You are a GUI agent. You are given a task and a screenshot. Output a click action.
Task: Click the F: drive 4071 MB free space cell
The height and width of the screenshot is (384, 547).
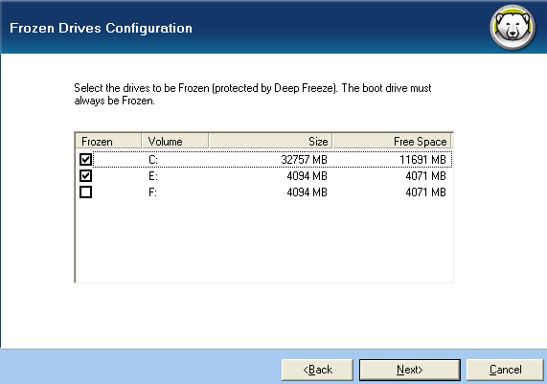[x=425, y=192]
